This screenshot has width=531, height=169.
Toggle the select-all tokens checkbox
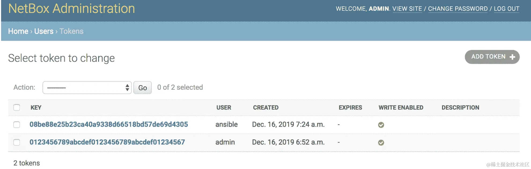[17, 107]
